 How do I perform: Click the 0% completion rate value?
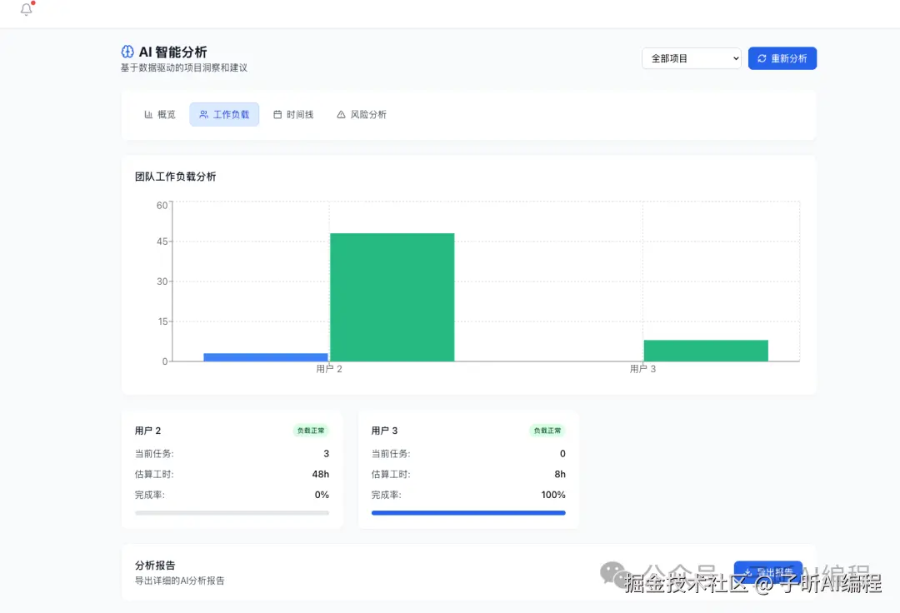(322, 495)
